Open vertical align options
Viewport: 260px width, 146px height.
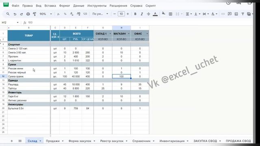tap(197, 14)
